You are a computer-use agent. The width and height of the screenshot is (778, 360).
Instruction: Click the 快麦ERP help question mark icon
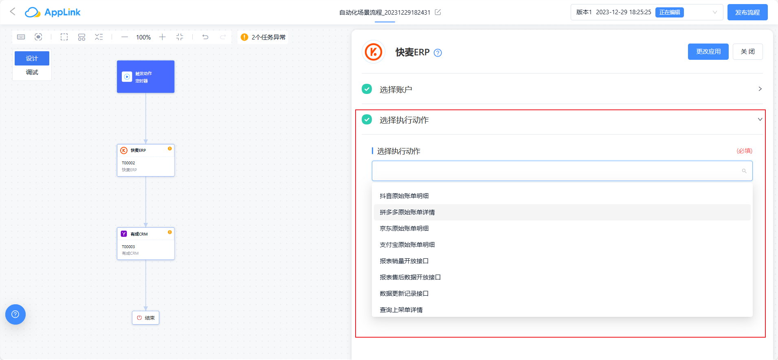tap(438, 52)
